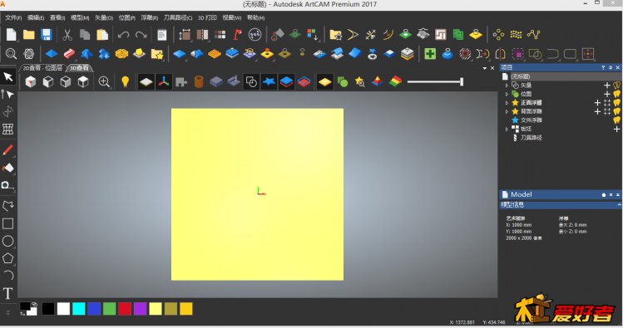Click the detail slider handle in 3D view toolbar

(462, 82)
